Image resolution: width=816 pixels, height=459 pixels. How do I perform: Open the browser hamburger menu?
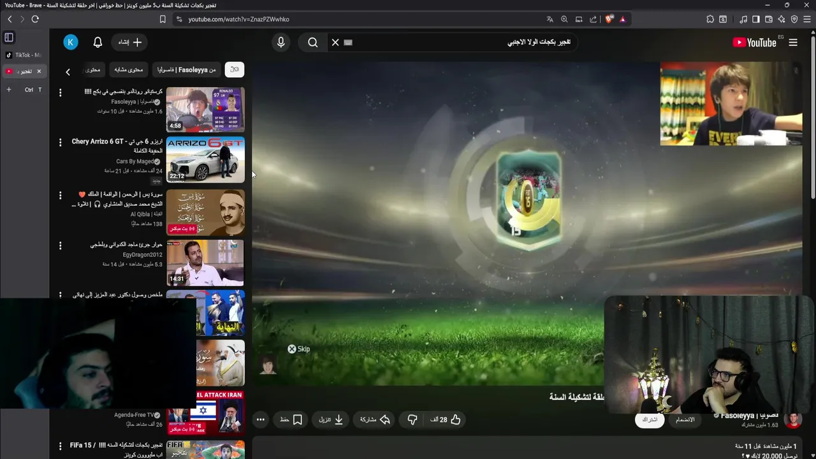[x=807, y=19]
